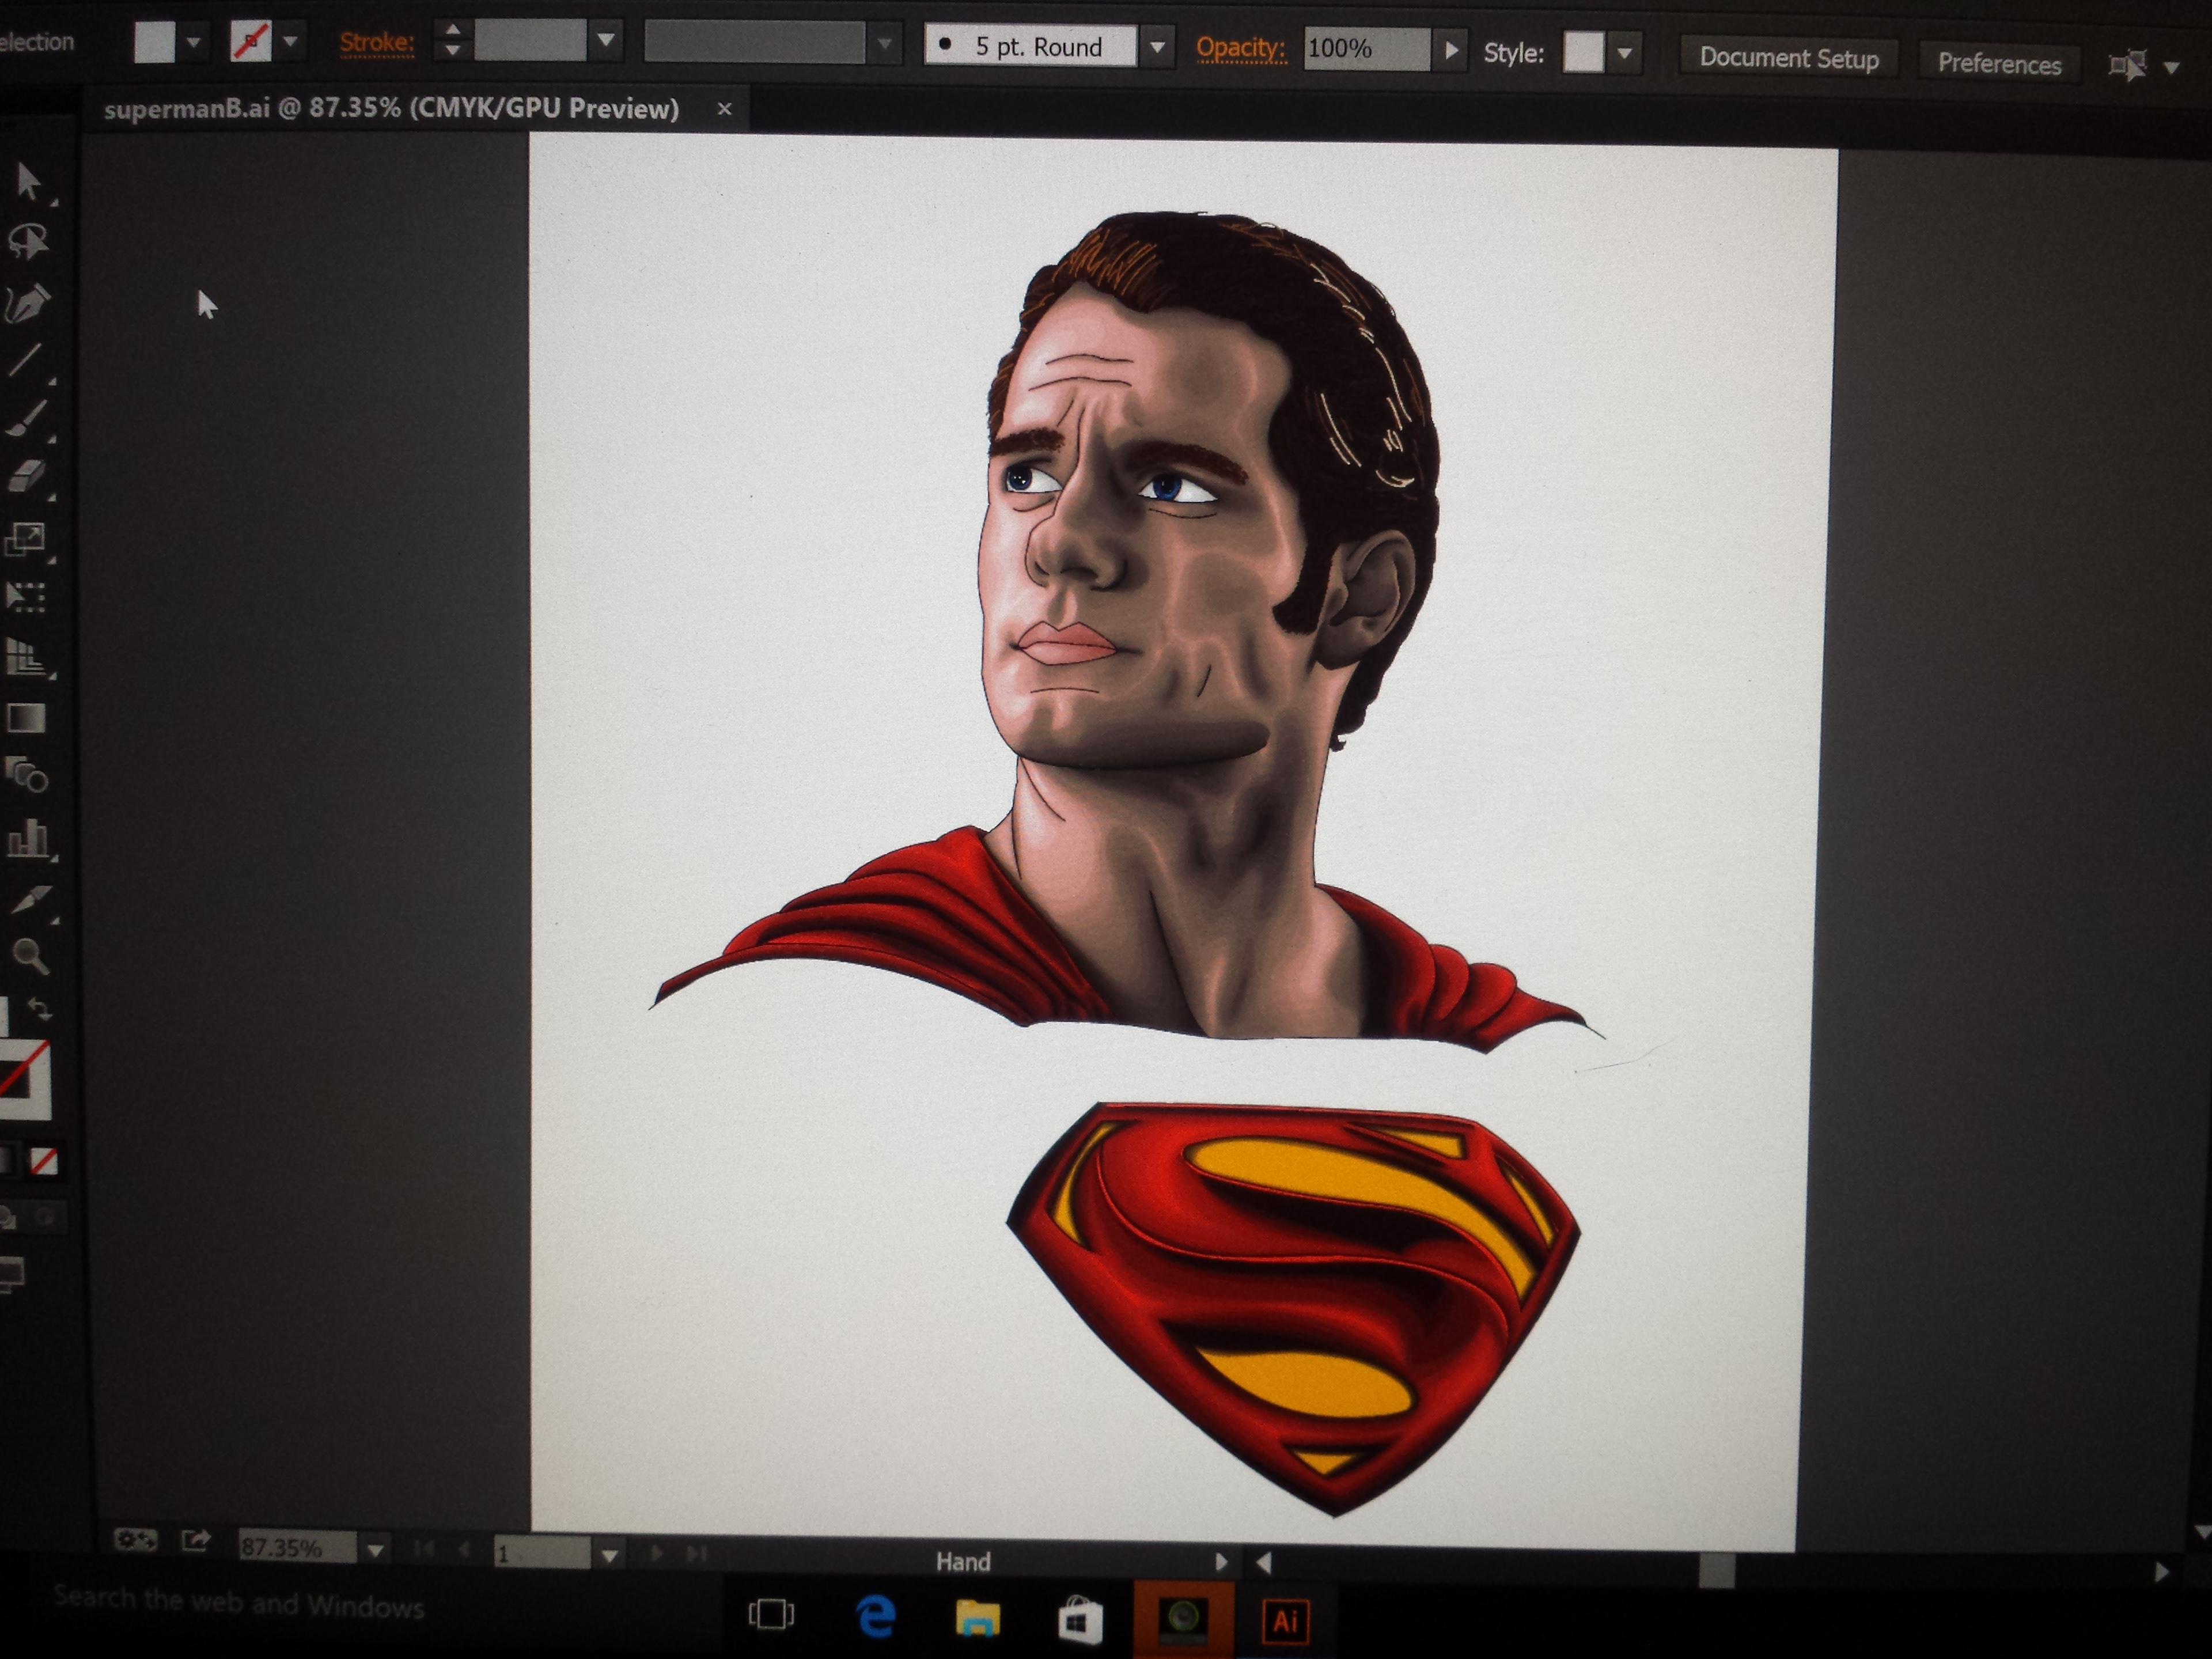2212x1659 pixels.
Task: Go to first artboard button
Action: [424, 1550]
